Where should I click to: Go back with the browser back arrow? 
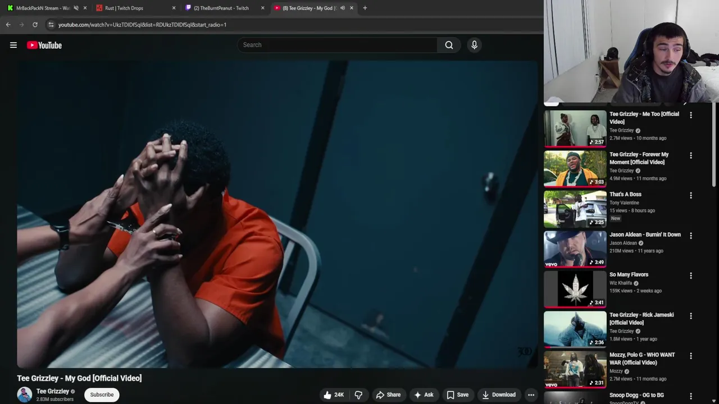tap(8, 25)
